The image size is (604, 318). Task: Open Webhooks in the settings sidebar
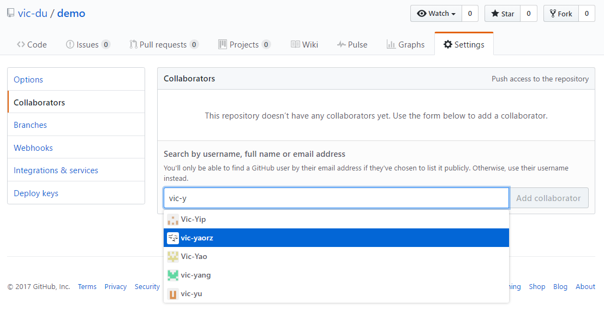pyautogui.click(x=76, y=148)
